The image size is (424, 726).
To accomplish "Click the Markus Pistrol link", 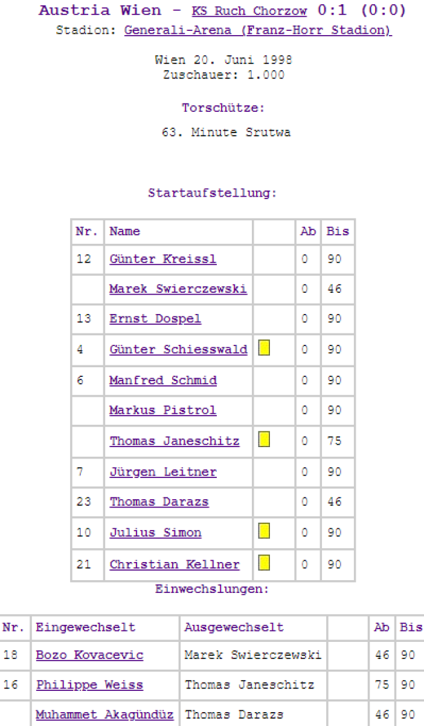I will pyautogui.click(x=162, y=411).
